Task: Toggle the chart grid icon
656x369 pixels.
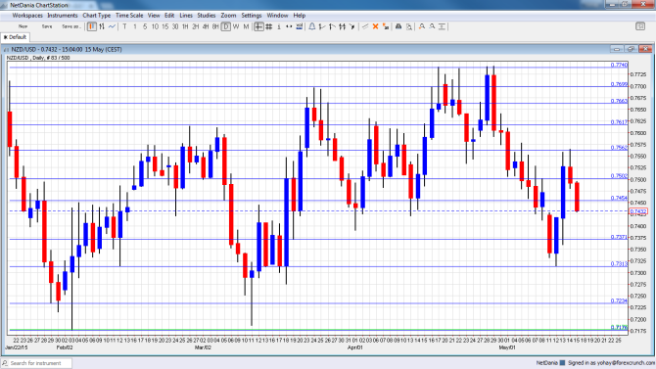Action: point(269,26)
